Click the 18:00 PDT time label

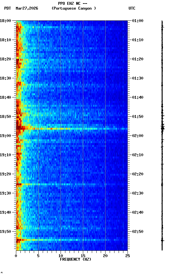point(5,21)
